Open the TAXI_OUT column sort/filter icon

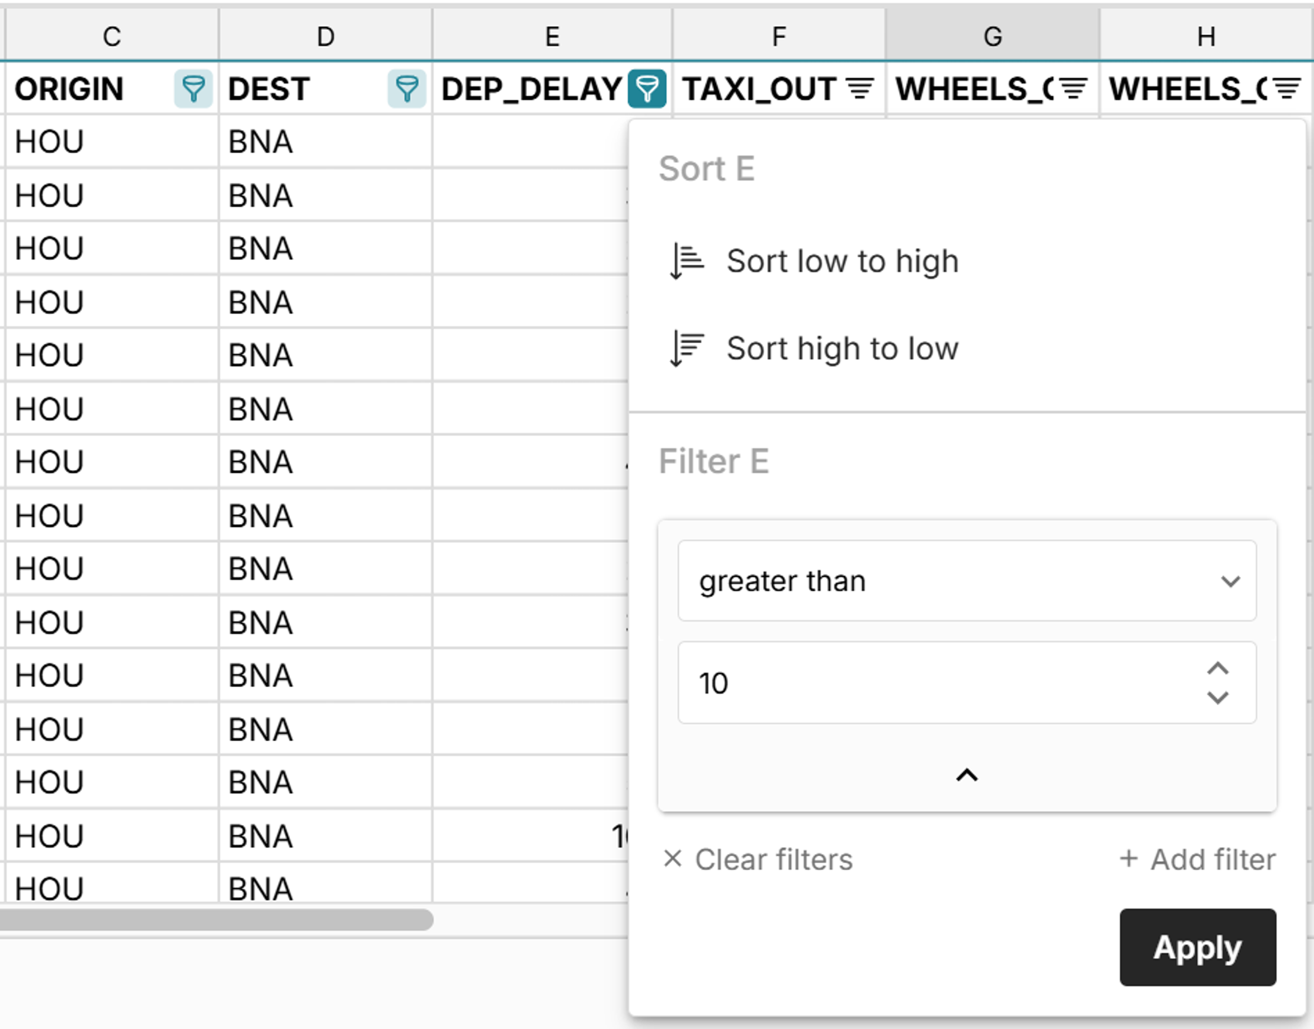click(859, 89)
